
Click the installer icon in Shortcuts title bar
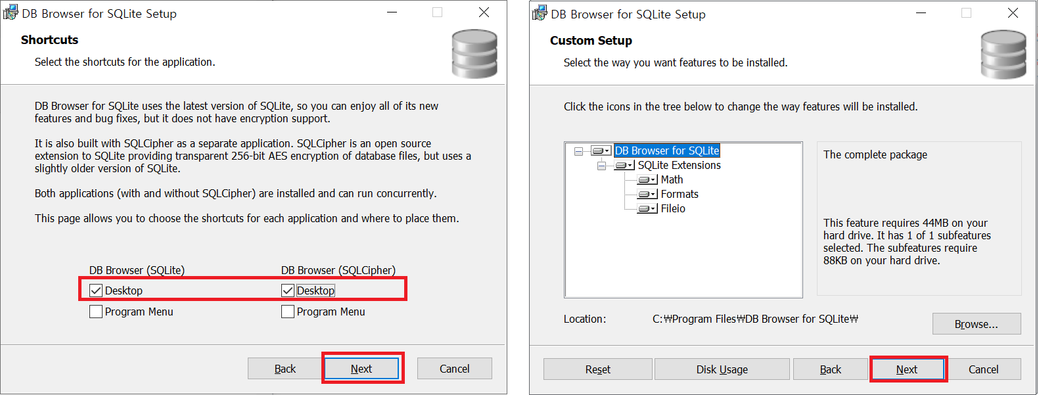(x=11, y=13)
